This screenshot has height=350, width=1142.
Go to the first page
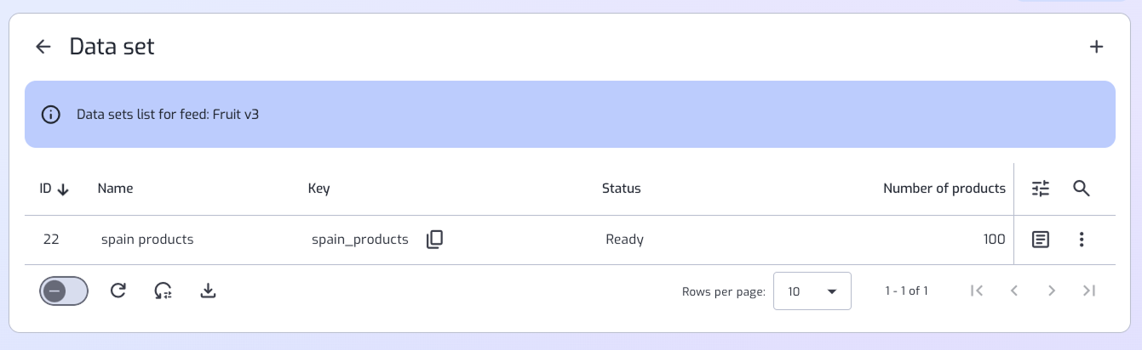click(977, 291)
